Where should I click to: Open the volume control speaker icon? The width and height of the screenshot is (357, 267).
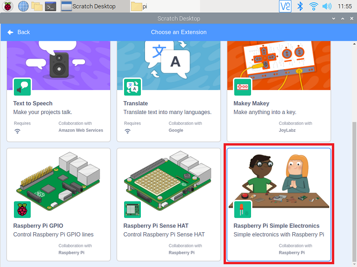[x=327, y=6]
